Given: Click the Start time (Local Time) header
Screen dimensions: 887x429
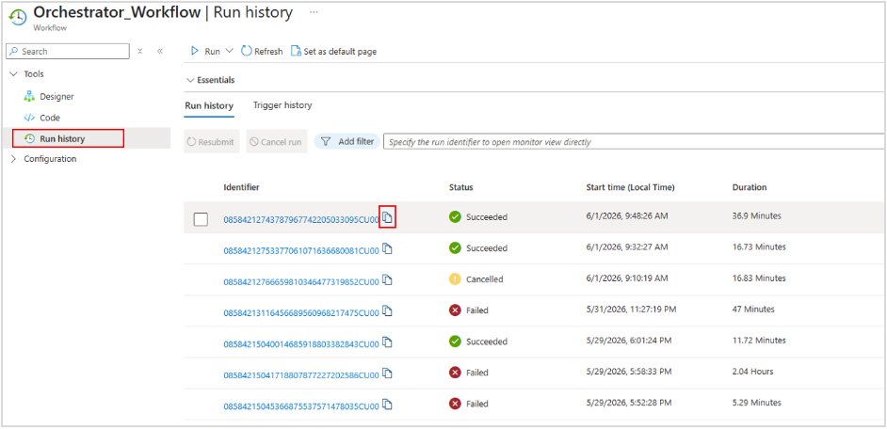Looking at the screenshot, I should pyautogui.click(x=630, y=187).
